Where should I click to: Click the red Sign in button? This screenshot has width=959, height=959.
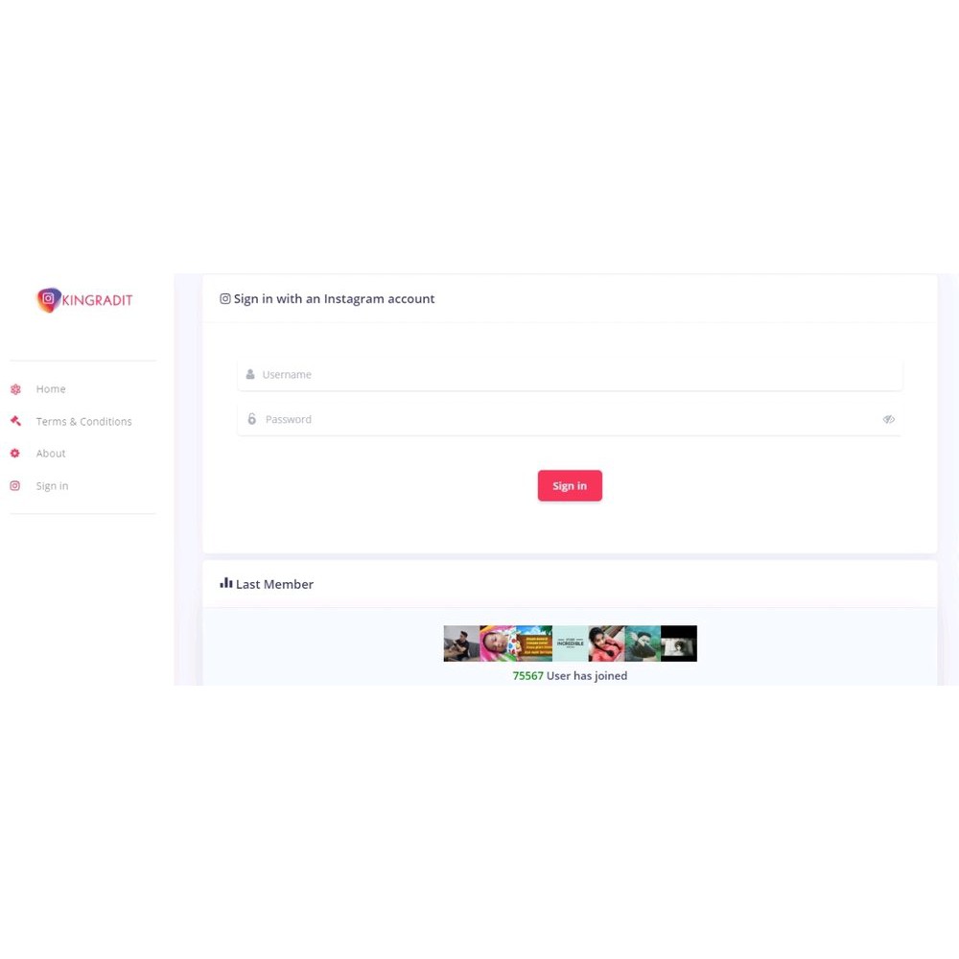click(570, 485)
